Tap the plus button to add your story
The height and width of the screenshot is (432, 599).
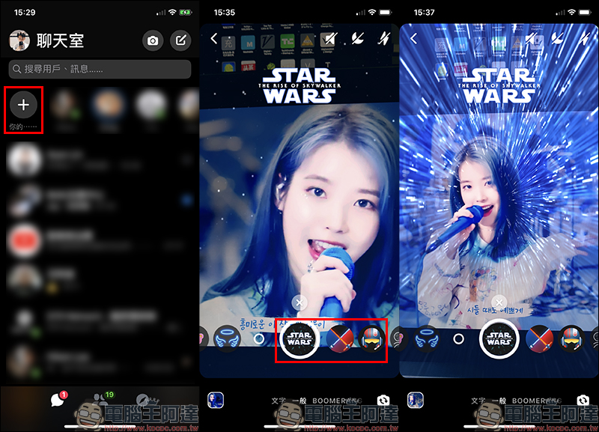23,106
